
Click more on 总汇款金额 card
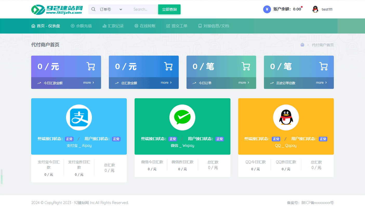click(x=166, y=83)
